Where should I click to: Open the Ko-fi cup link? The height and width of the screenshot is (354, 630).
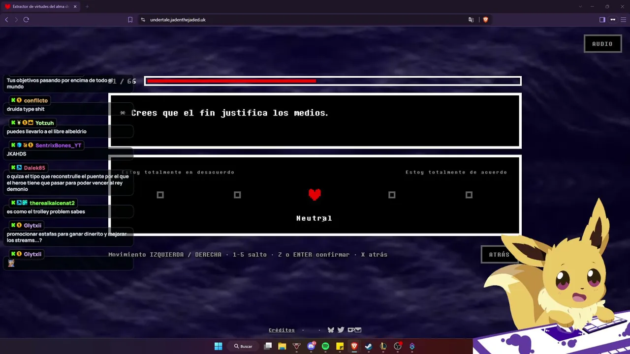pyautogui.click(x=350, y=330)
